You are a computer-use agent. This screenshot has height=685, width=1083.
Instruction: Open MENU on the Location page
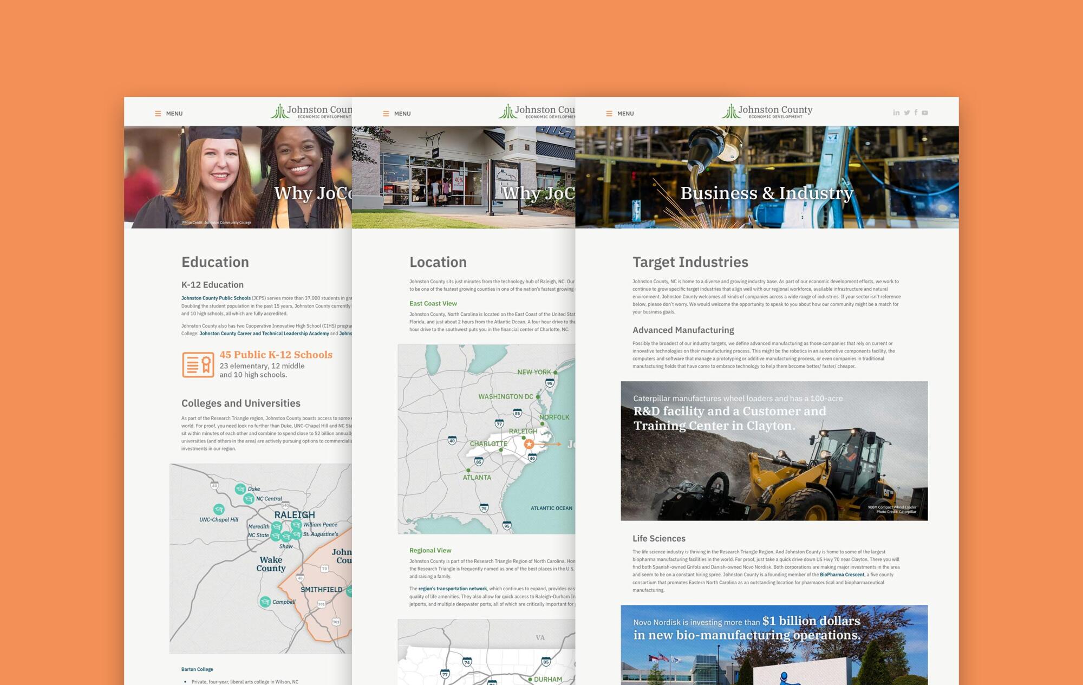tap(396, 114)
